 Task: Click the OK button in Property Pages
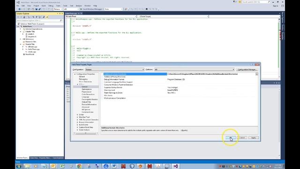coord(231,138)
